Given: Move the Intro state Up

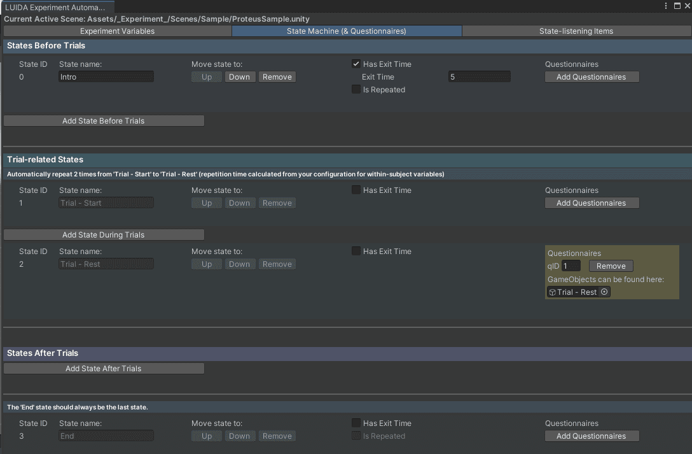Looking at the screenshot, I should click(207, 77).
